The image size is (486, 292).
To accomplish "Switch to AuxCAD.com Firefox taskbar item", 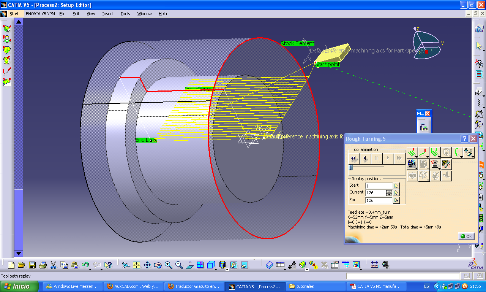I will pos(134,286).
